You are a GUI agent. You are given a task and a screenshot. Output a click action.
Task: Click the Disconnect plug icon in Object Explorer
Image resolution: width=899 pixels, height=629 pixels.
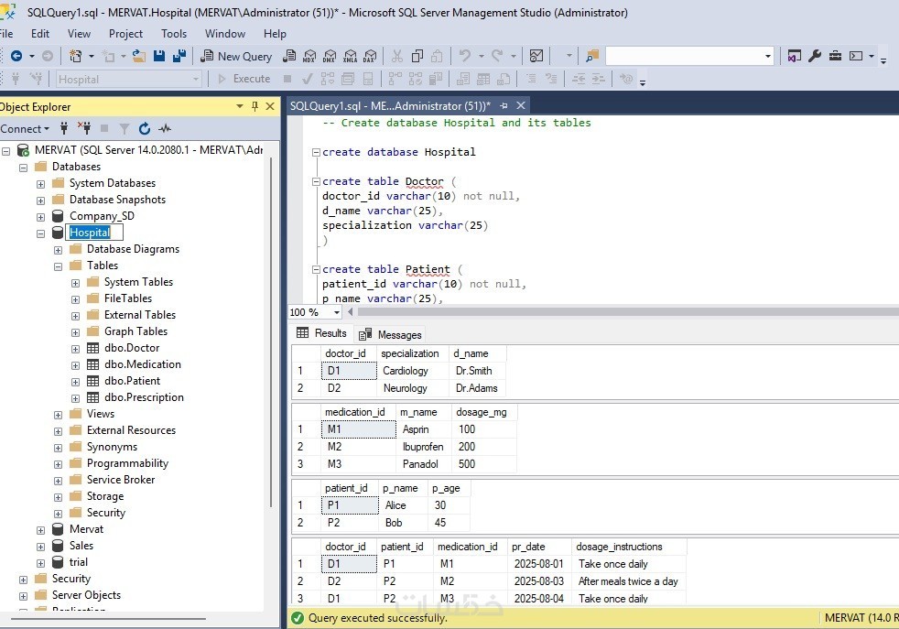[x=83, y=129]
